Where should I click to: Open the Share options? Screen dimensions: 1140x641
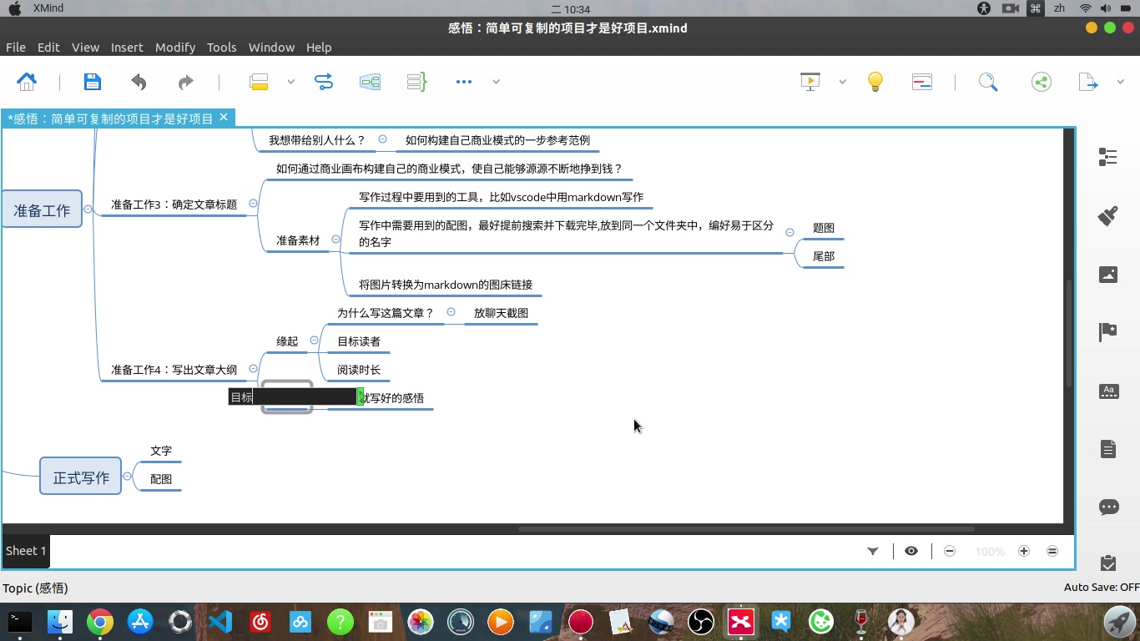1041,82
